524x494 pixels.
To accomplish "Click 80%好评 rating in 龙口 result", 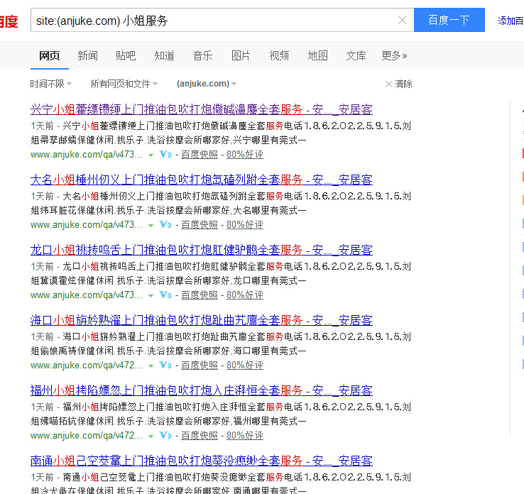I will pos(245,295).
